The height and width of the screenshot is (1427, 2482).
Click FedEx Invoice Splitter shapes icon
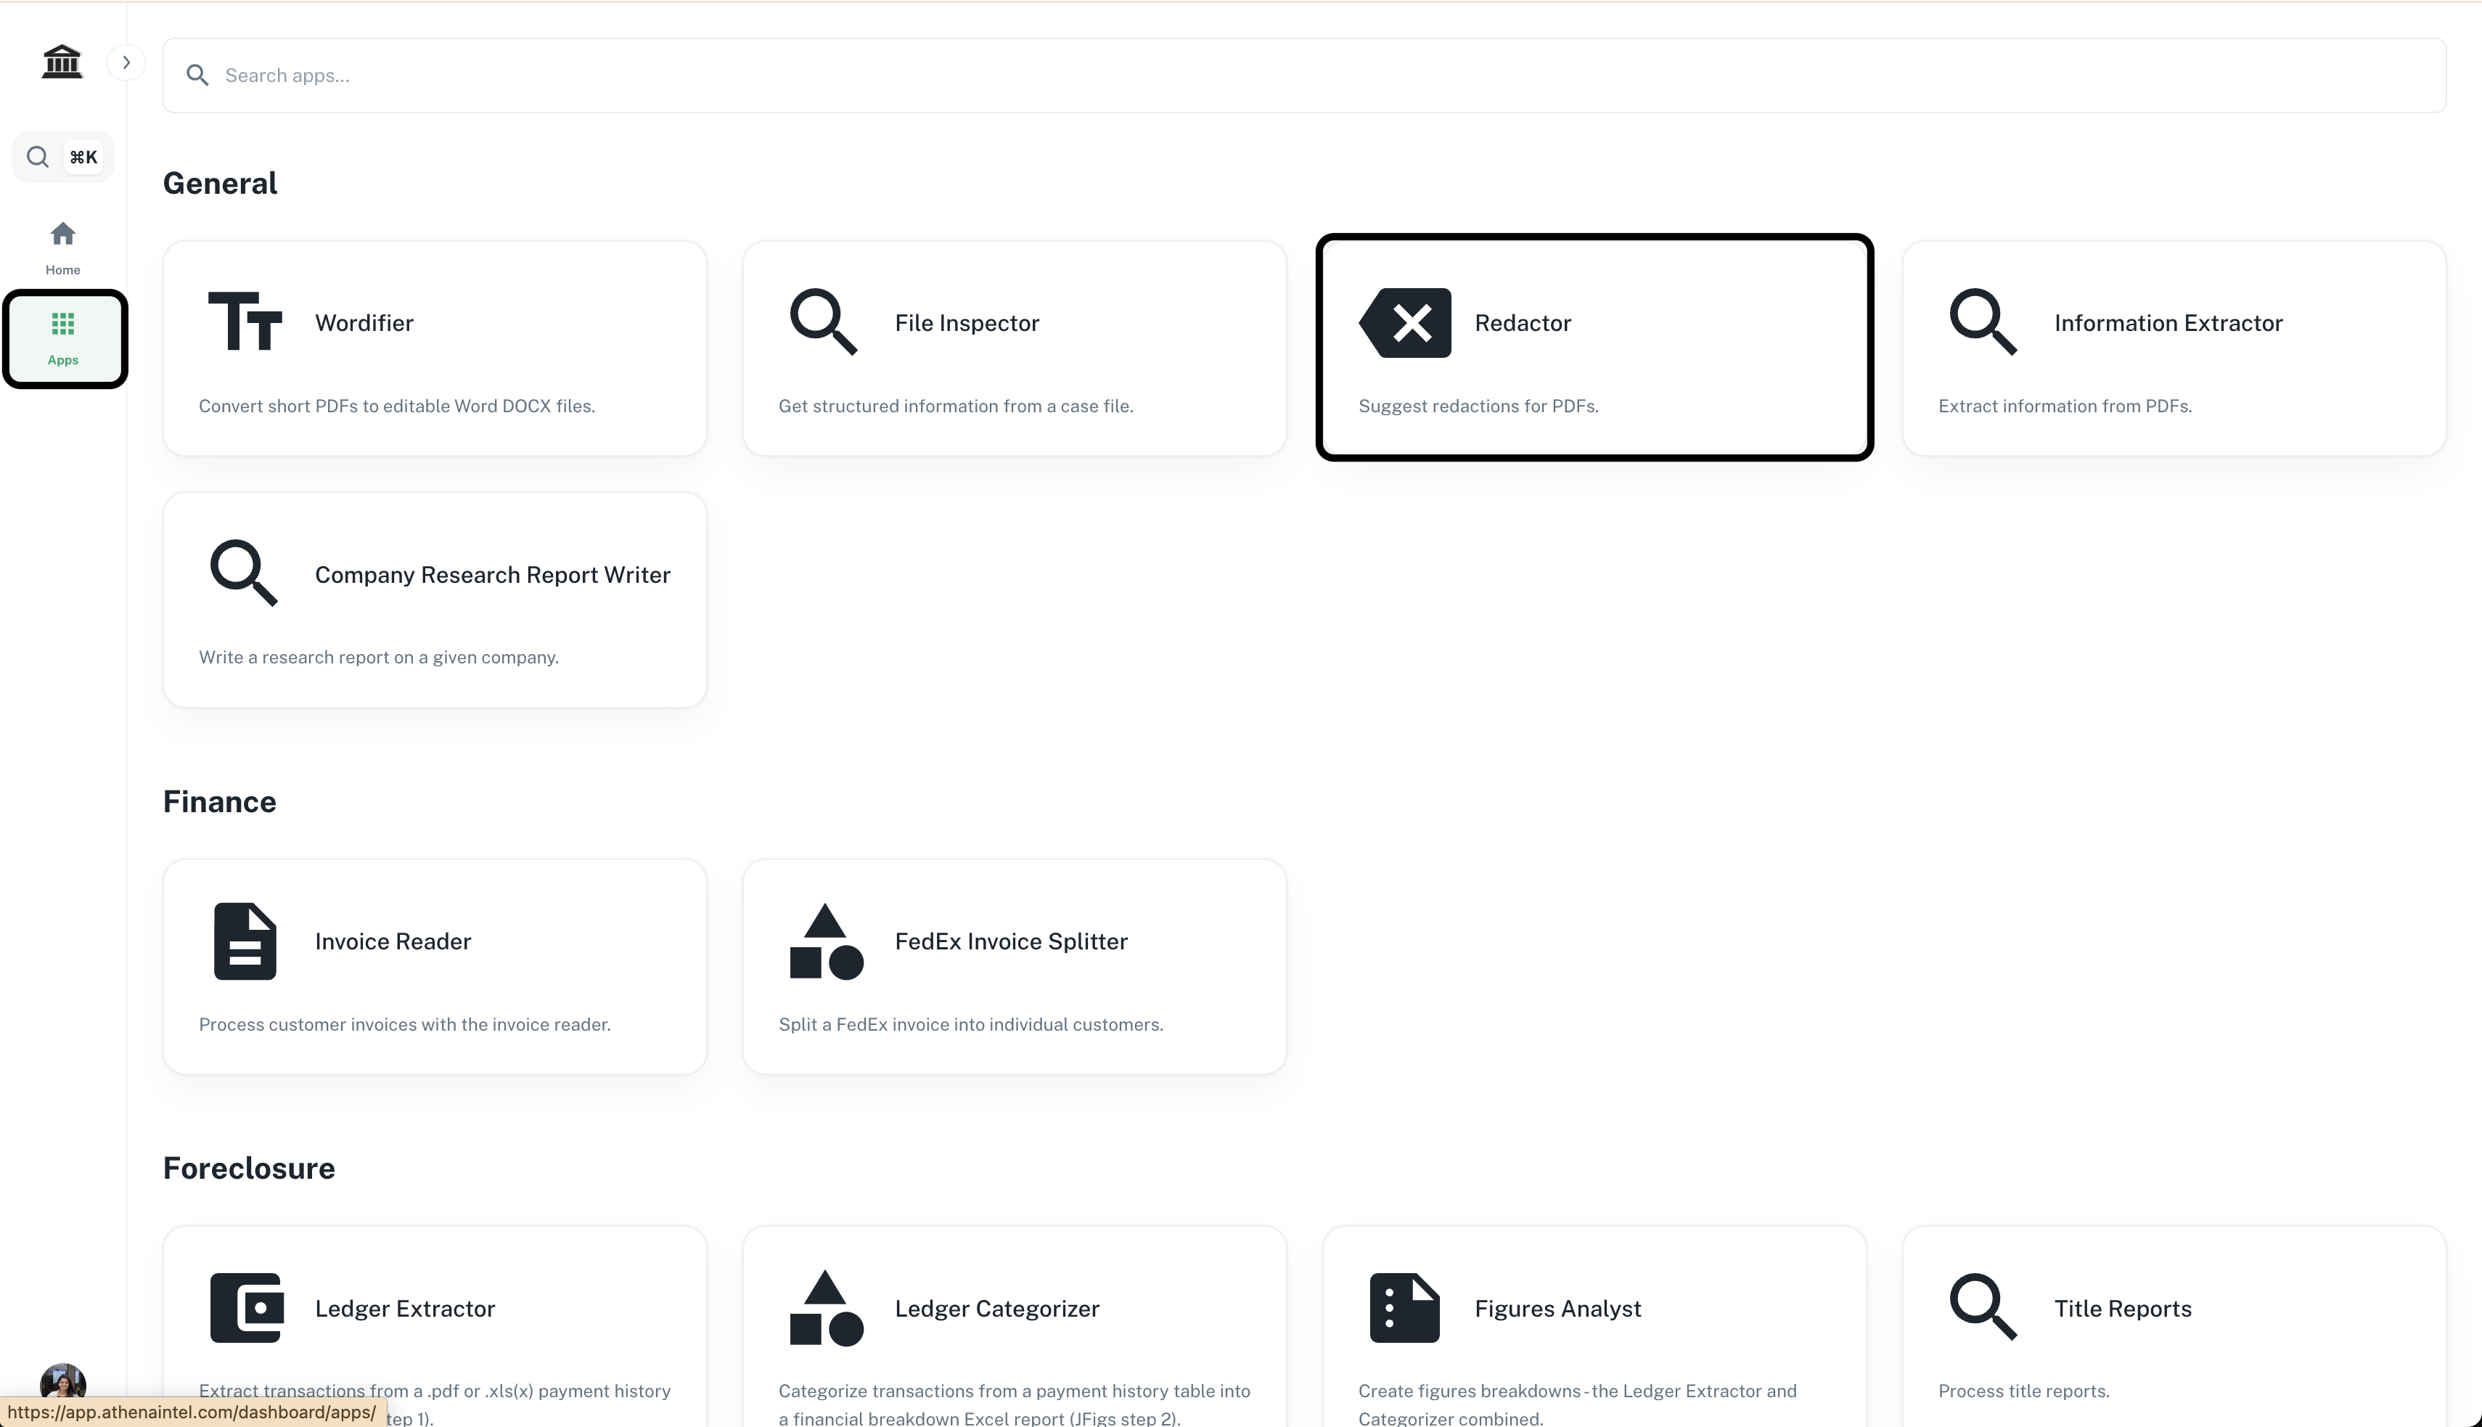coord(826,941)
